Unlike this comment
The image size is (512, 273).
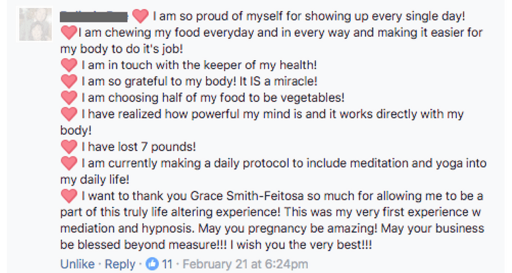77,264
